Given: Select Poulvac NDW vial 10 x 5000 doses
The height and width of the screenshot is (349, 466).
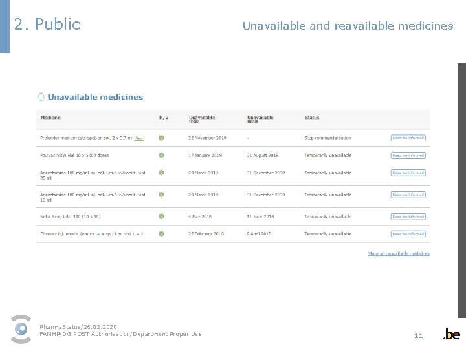Looking at the screenshot, I should (74, 155).
